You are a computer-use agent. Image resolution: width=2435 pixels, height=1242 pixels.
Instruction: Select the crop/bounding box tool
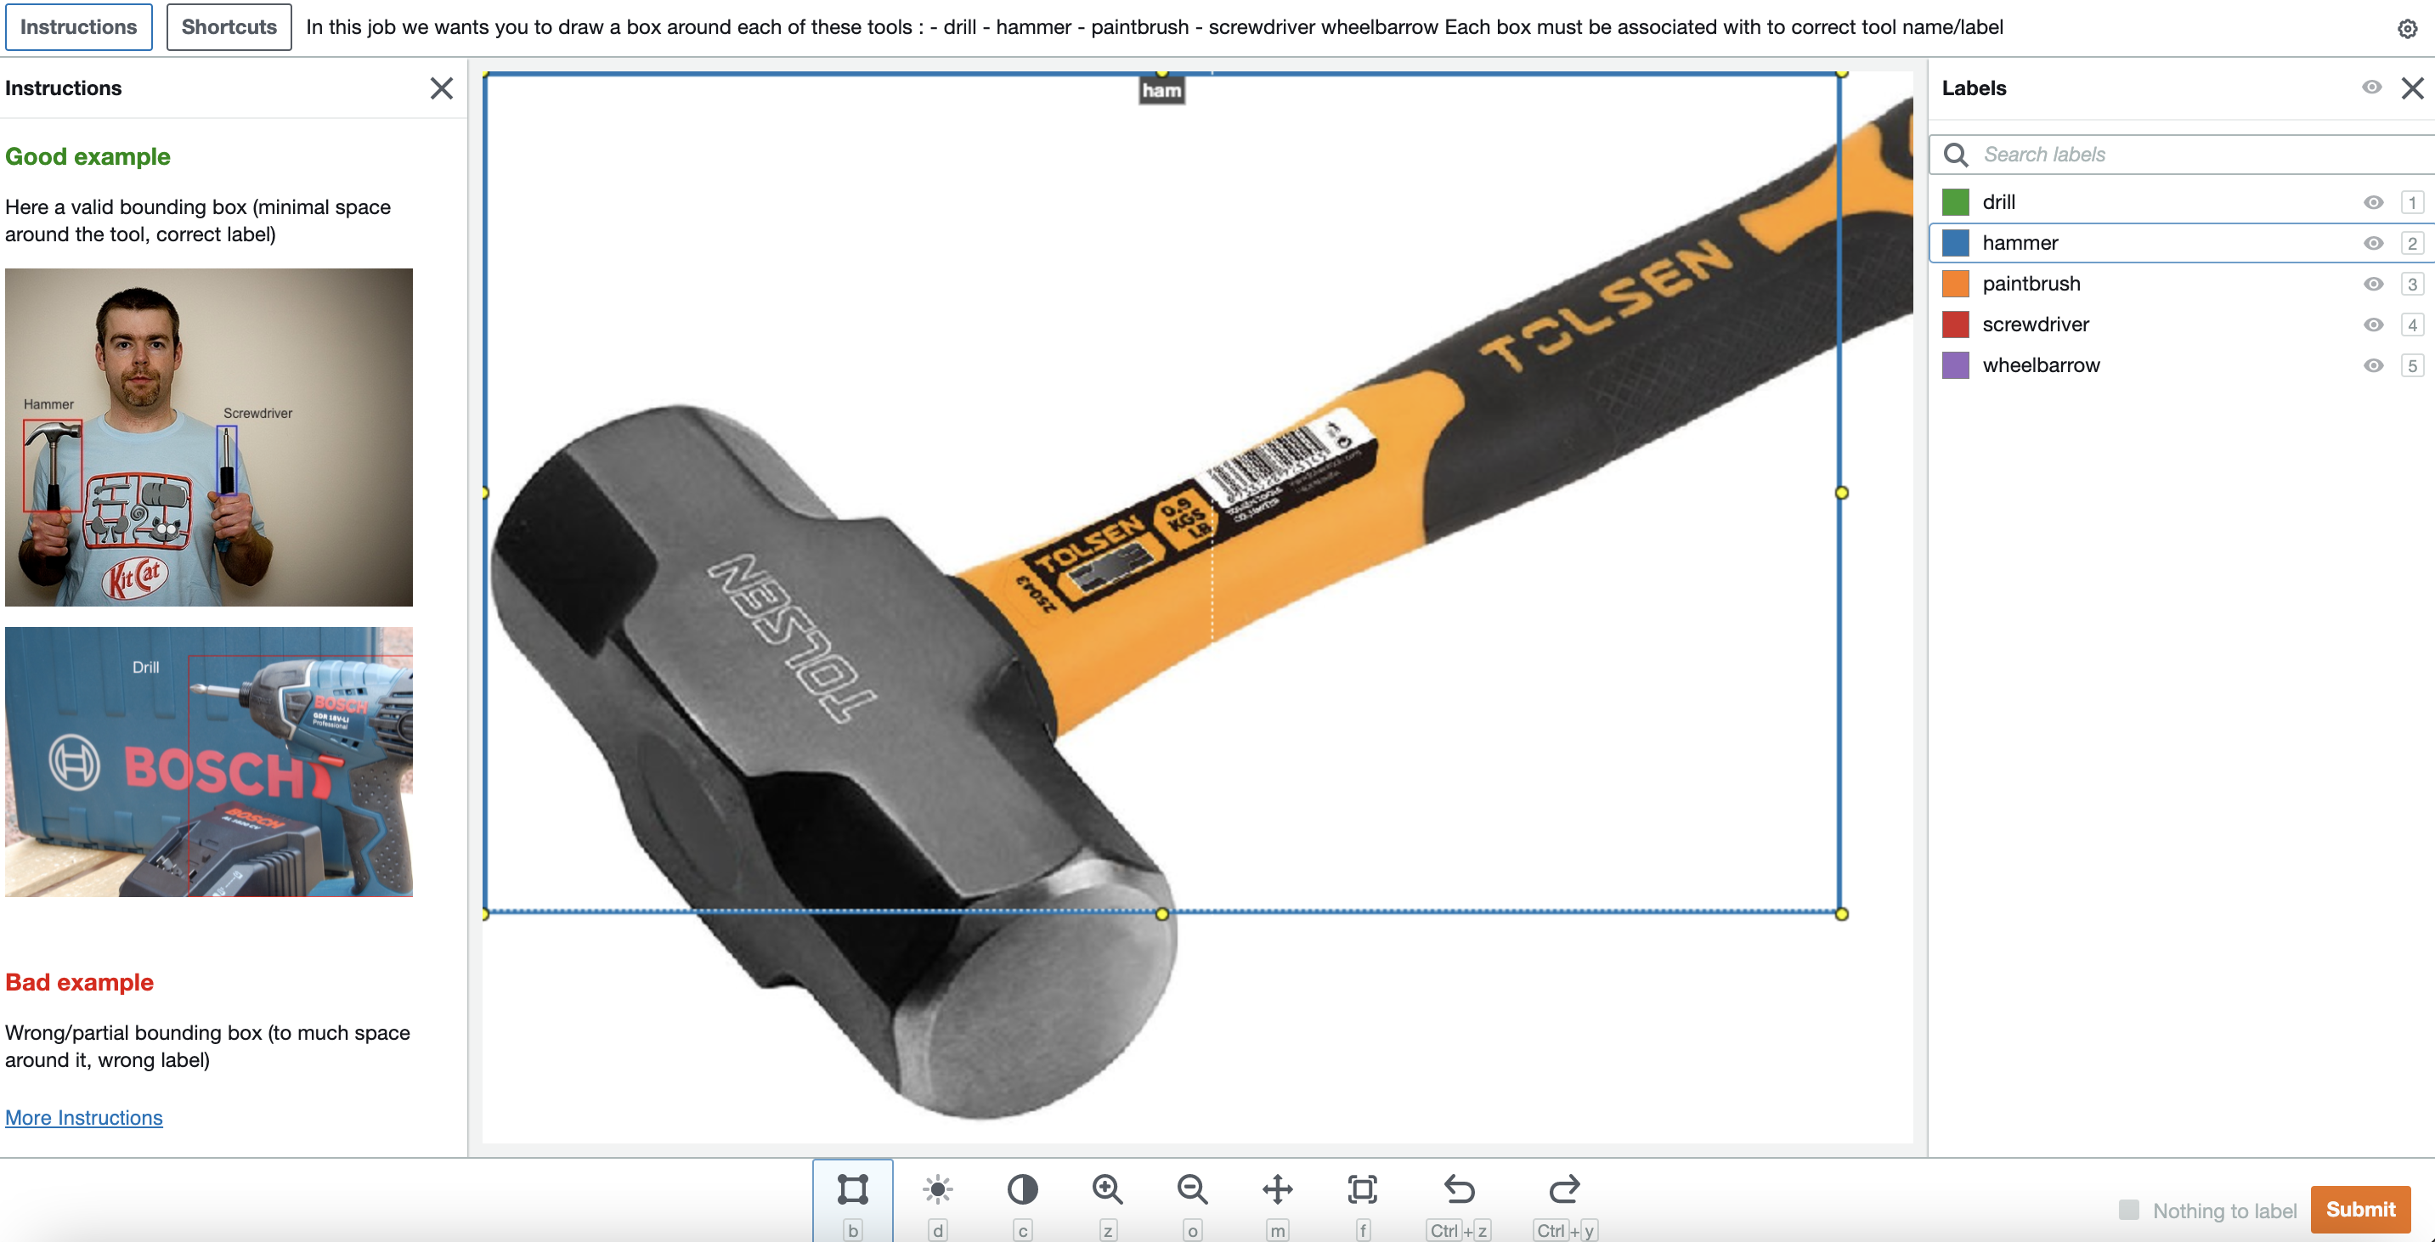[x=854, y=1191]
